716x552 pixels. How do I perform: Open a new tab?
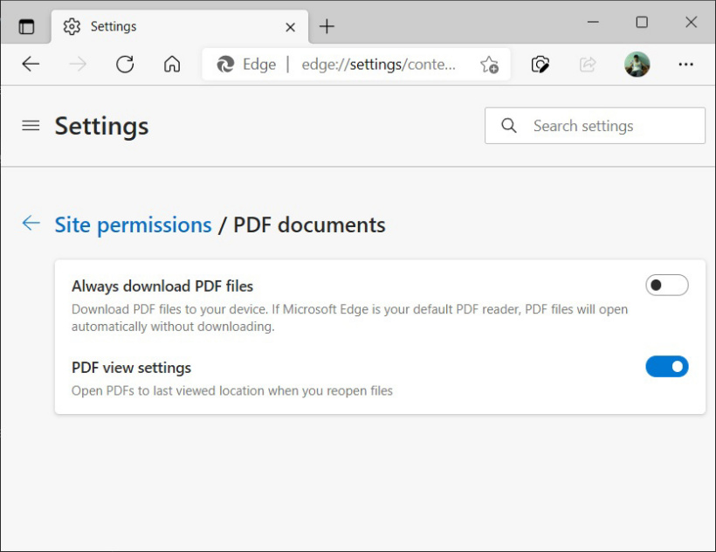point(327,26)
